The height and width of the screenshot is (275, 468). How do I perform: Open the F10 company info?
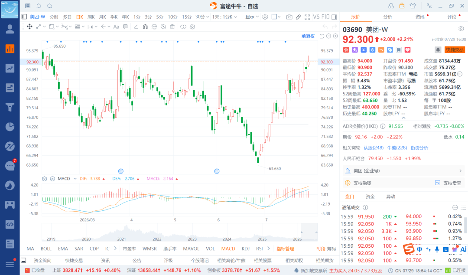pyautogui.click(x=325, y=17)
